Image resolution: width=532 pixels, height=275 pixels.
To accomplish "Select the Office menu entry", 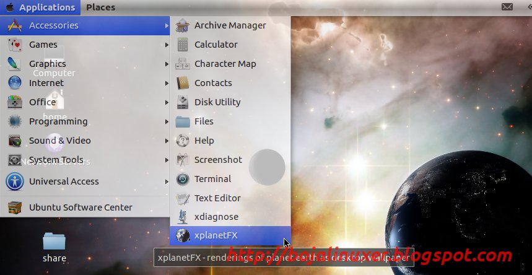I will pyautogui.click(x=85, y=102).
